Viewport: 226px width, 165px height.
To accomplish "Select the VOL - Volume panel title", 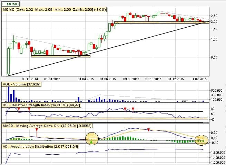I will coord(21,84).
